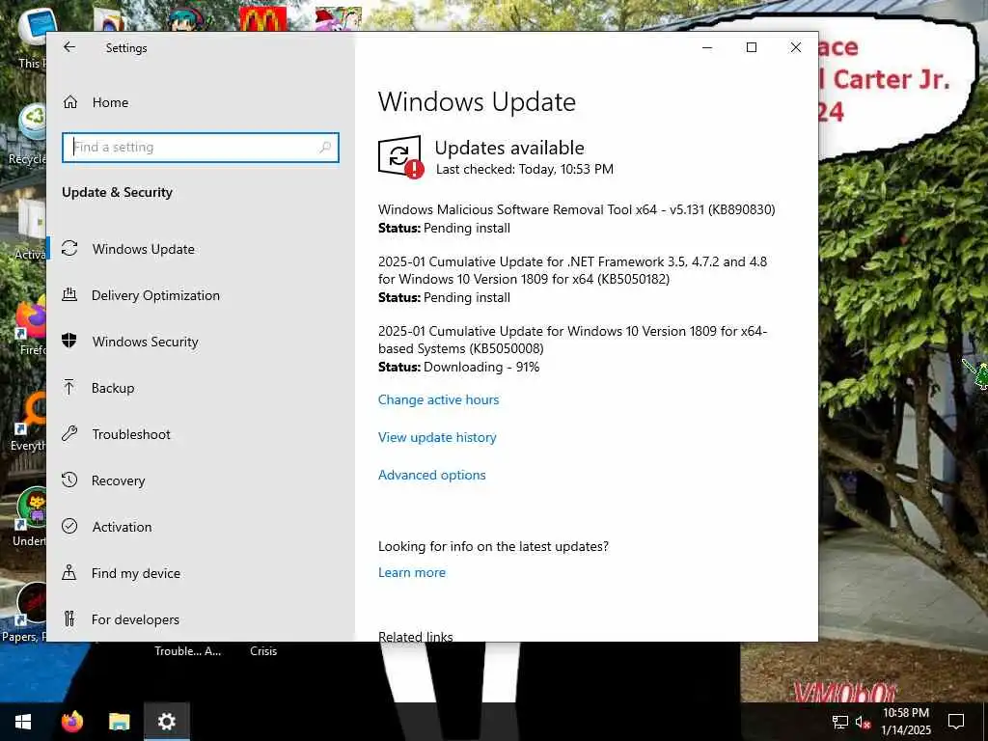This screenshot has height=741, width=988.
Task: Open Advanced options link
Action: 431,475
